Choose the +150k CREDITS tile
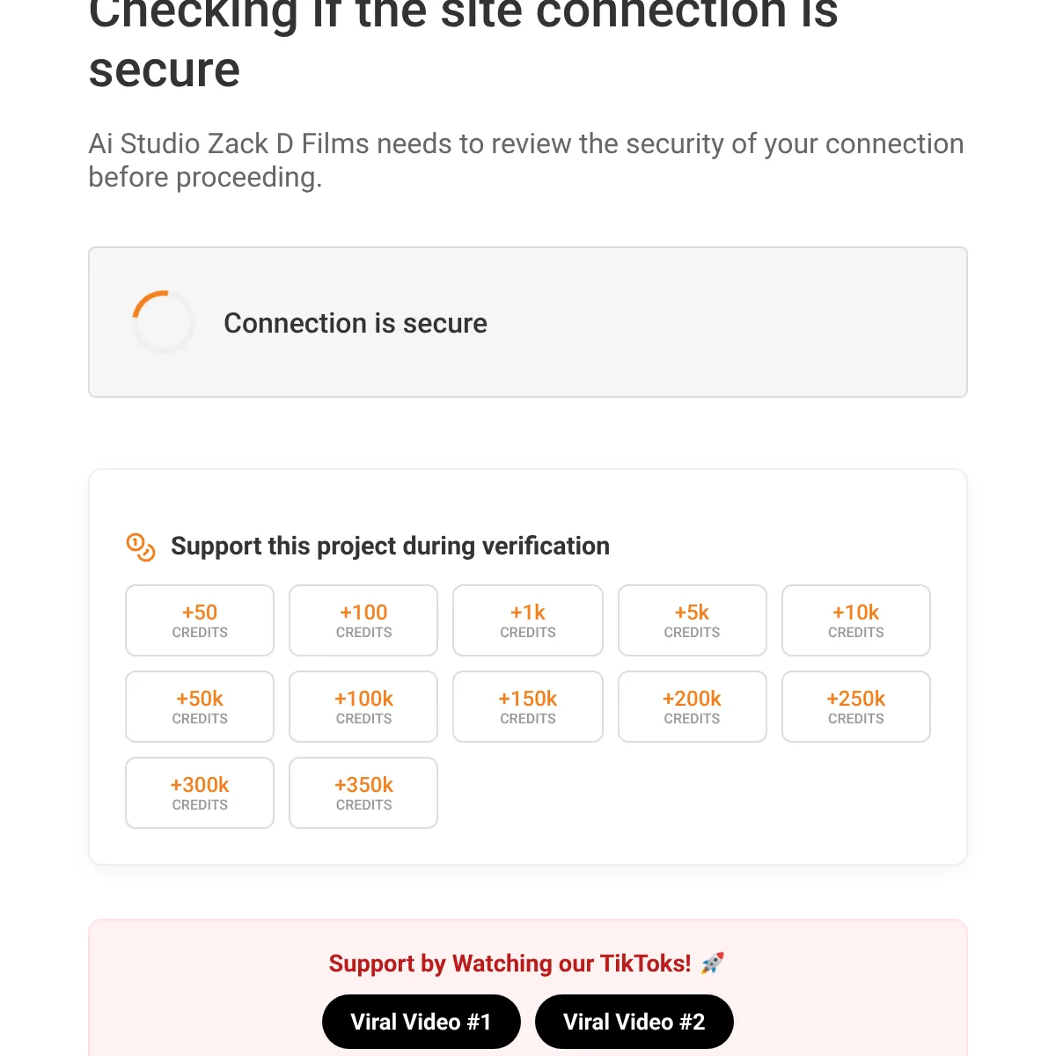Viewport: 1056px width, 1056px height. [527, 707]
